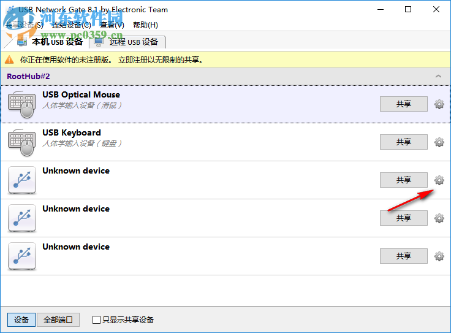
Task: Open settings gear for USB Keyboard
Action: (x=439, y=142)
